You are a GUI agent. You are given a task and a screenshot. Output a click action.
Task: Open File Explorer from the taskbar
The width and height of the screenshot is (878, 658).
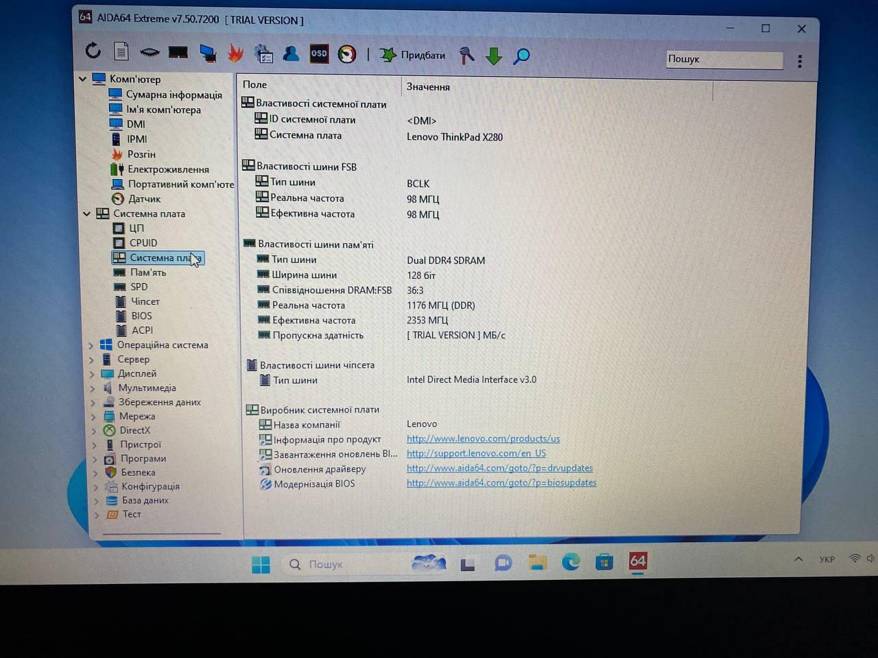tap(538, 563)
